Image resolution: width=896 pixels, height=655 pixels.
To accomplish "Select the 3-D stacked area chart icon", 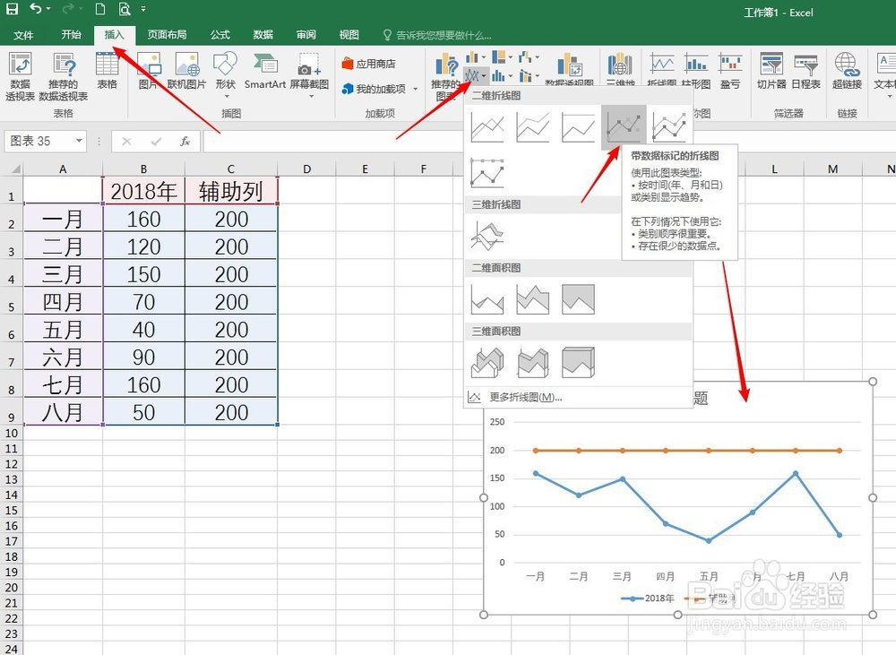I will [x=532, y=362].
